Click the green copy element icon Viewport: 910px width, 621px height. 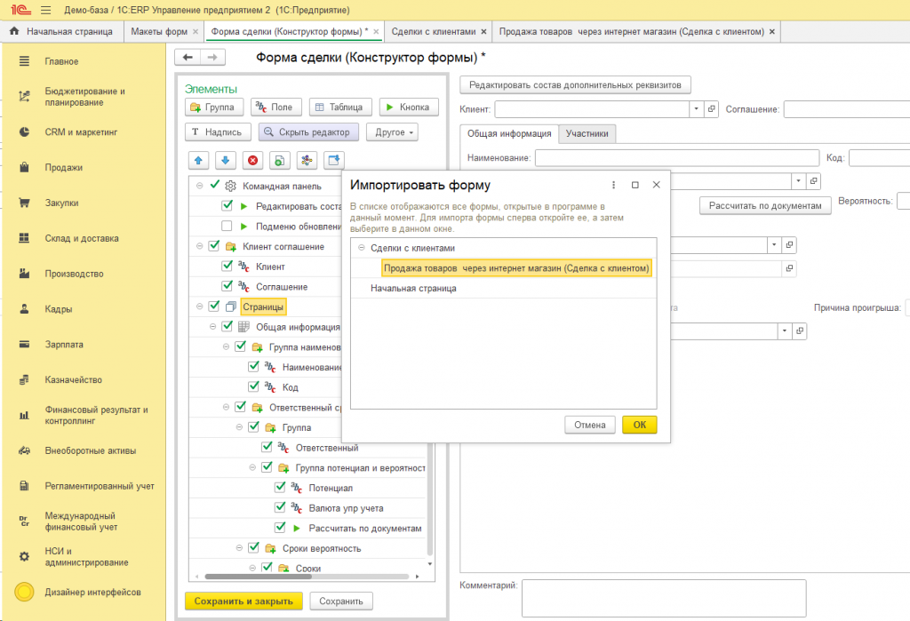point(279,160)
